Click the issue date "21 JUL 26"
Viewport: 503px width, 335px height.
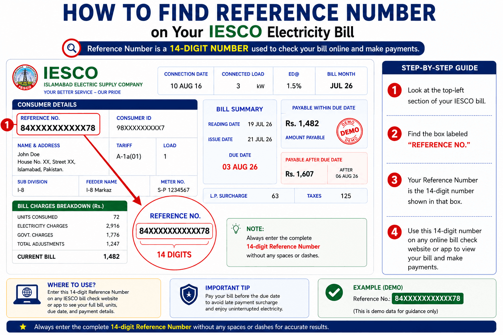260,139
